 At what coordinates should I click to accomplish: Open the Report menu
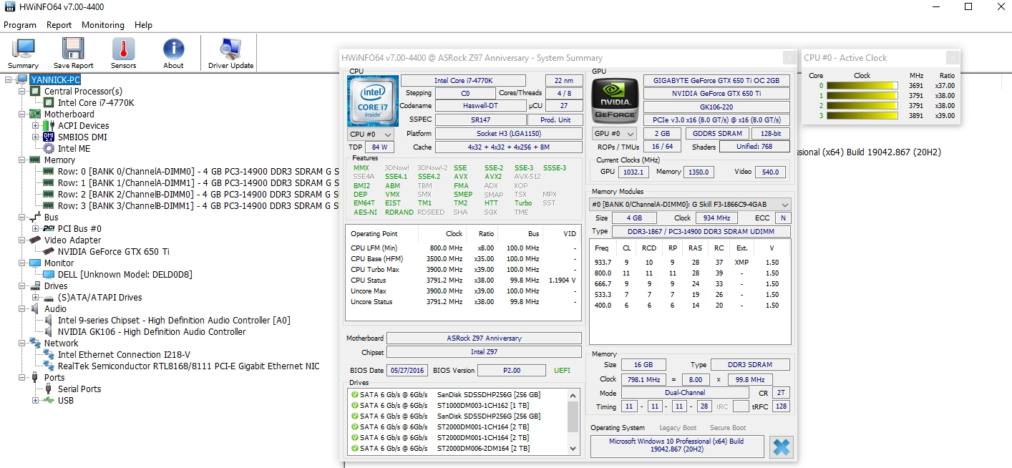tap(59, 25)
